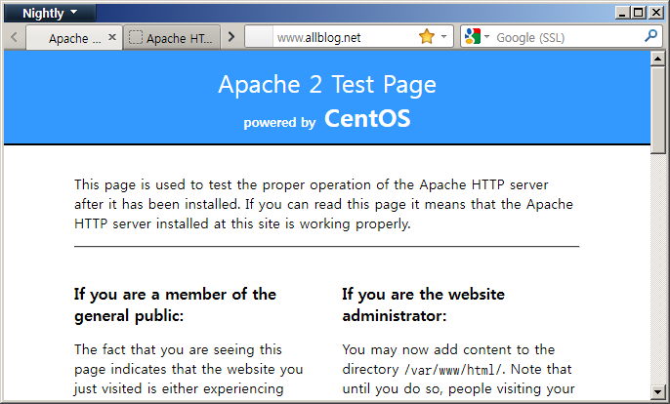Click the scrollbar down arrow
Viewport: 670px width, 404px height.
tap(657, 391)
